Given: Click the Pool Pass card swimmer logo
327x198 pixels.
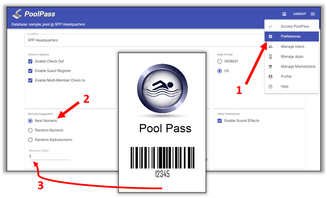Looking at the screenshot, I should (162, 89).
